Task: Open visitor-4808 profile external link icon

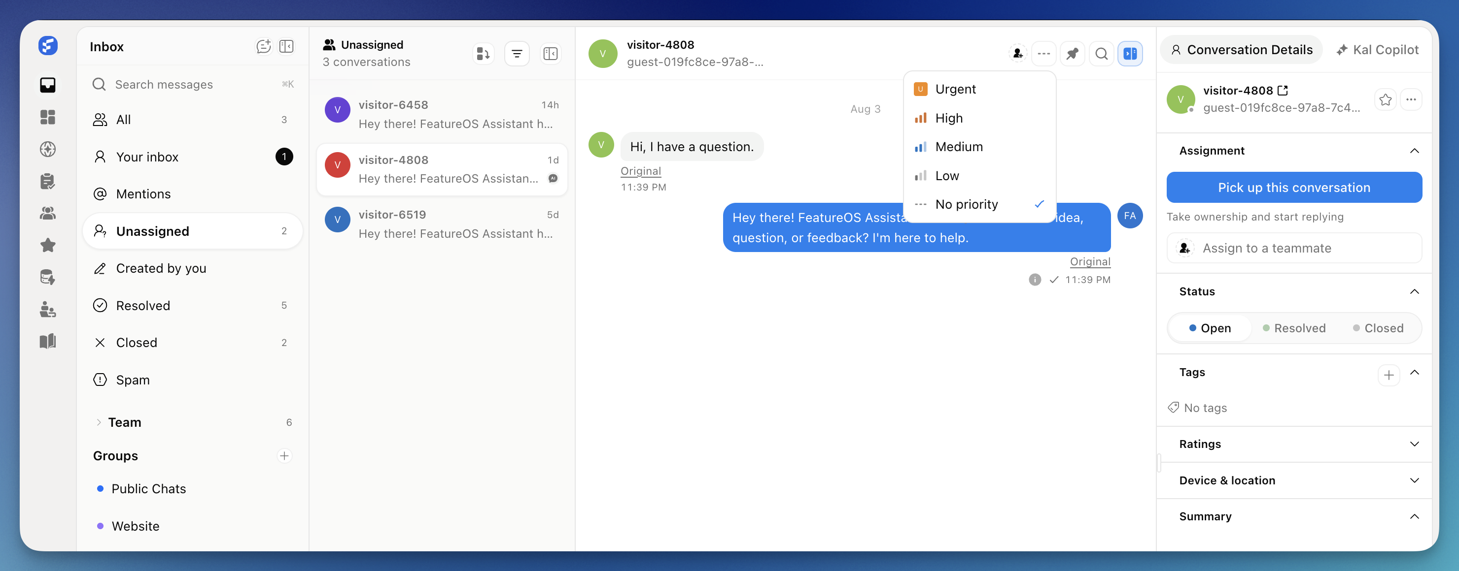Action: pyautogui.click(x=1283, y=91)
